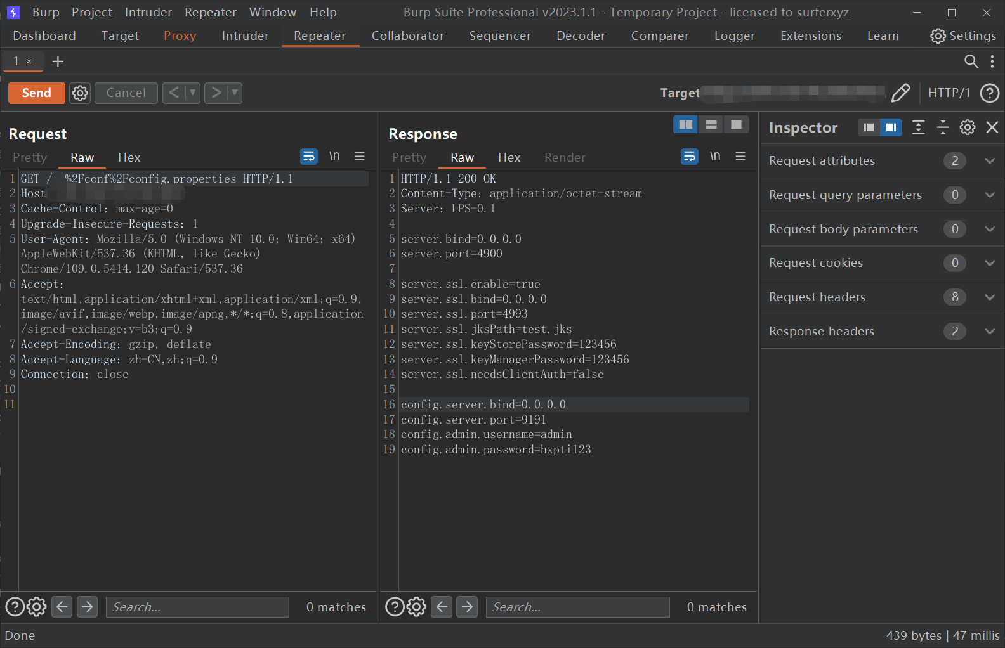Open the back history dropdown arrow
The width and height of the screenshot is (1005, 648).
coord(193,93)
